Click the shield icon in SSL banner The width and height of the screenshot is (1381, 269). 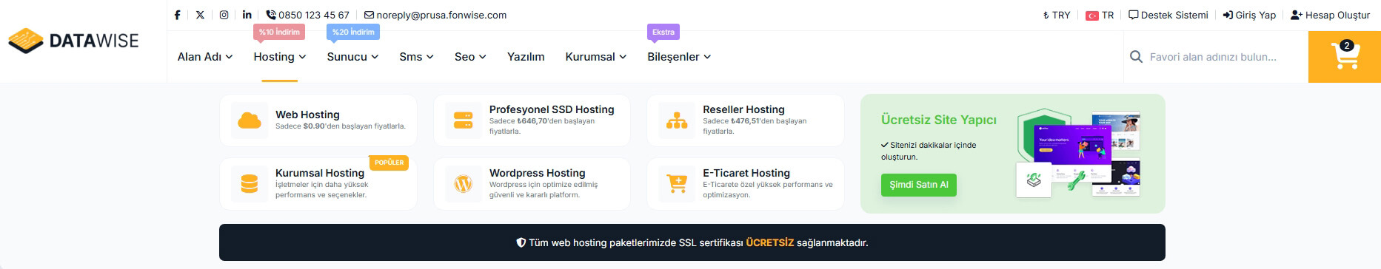click(x=521, y=242)
